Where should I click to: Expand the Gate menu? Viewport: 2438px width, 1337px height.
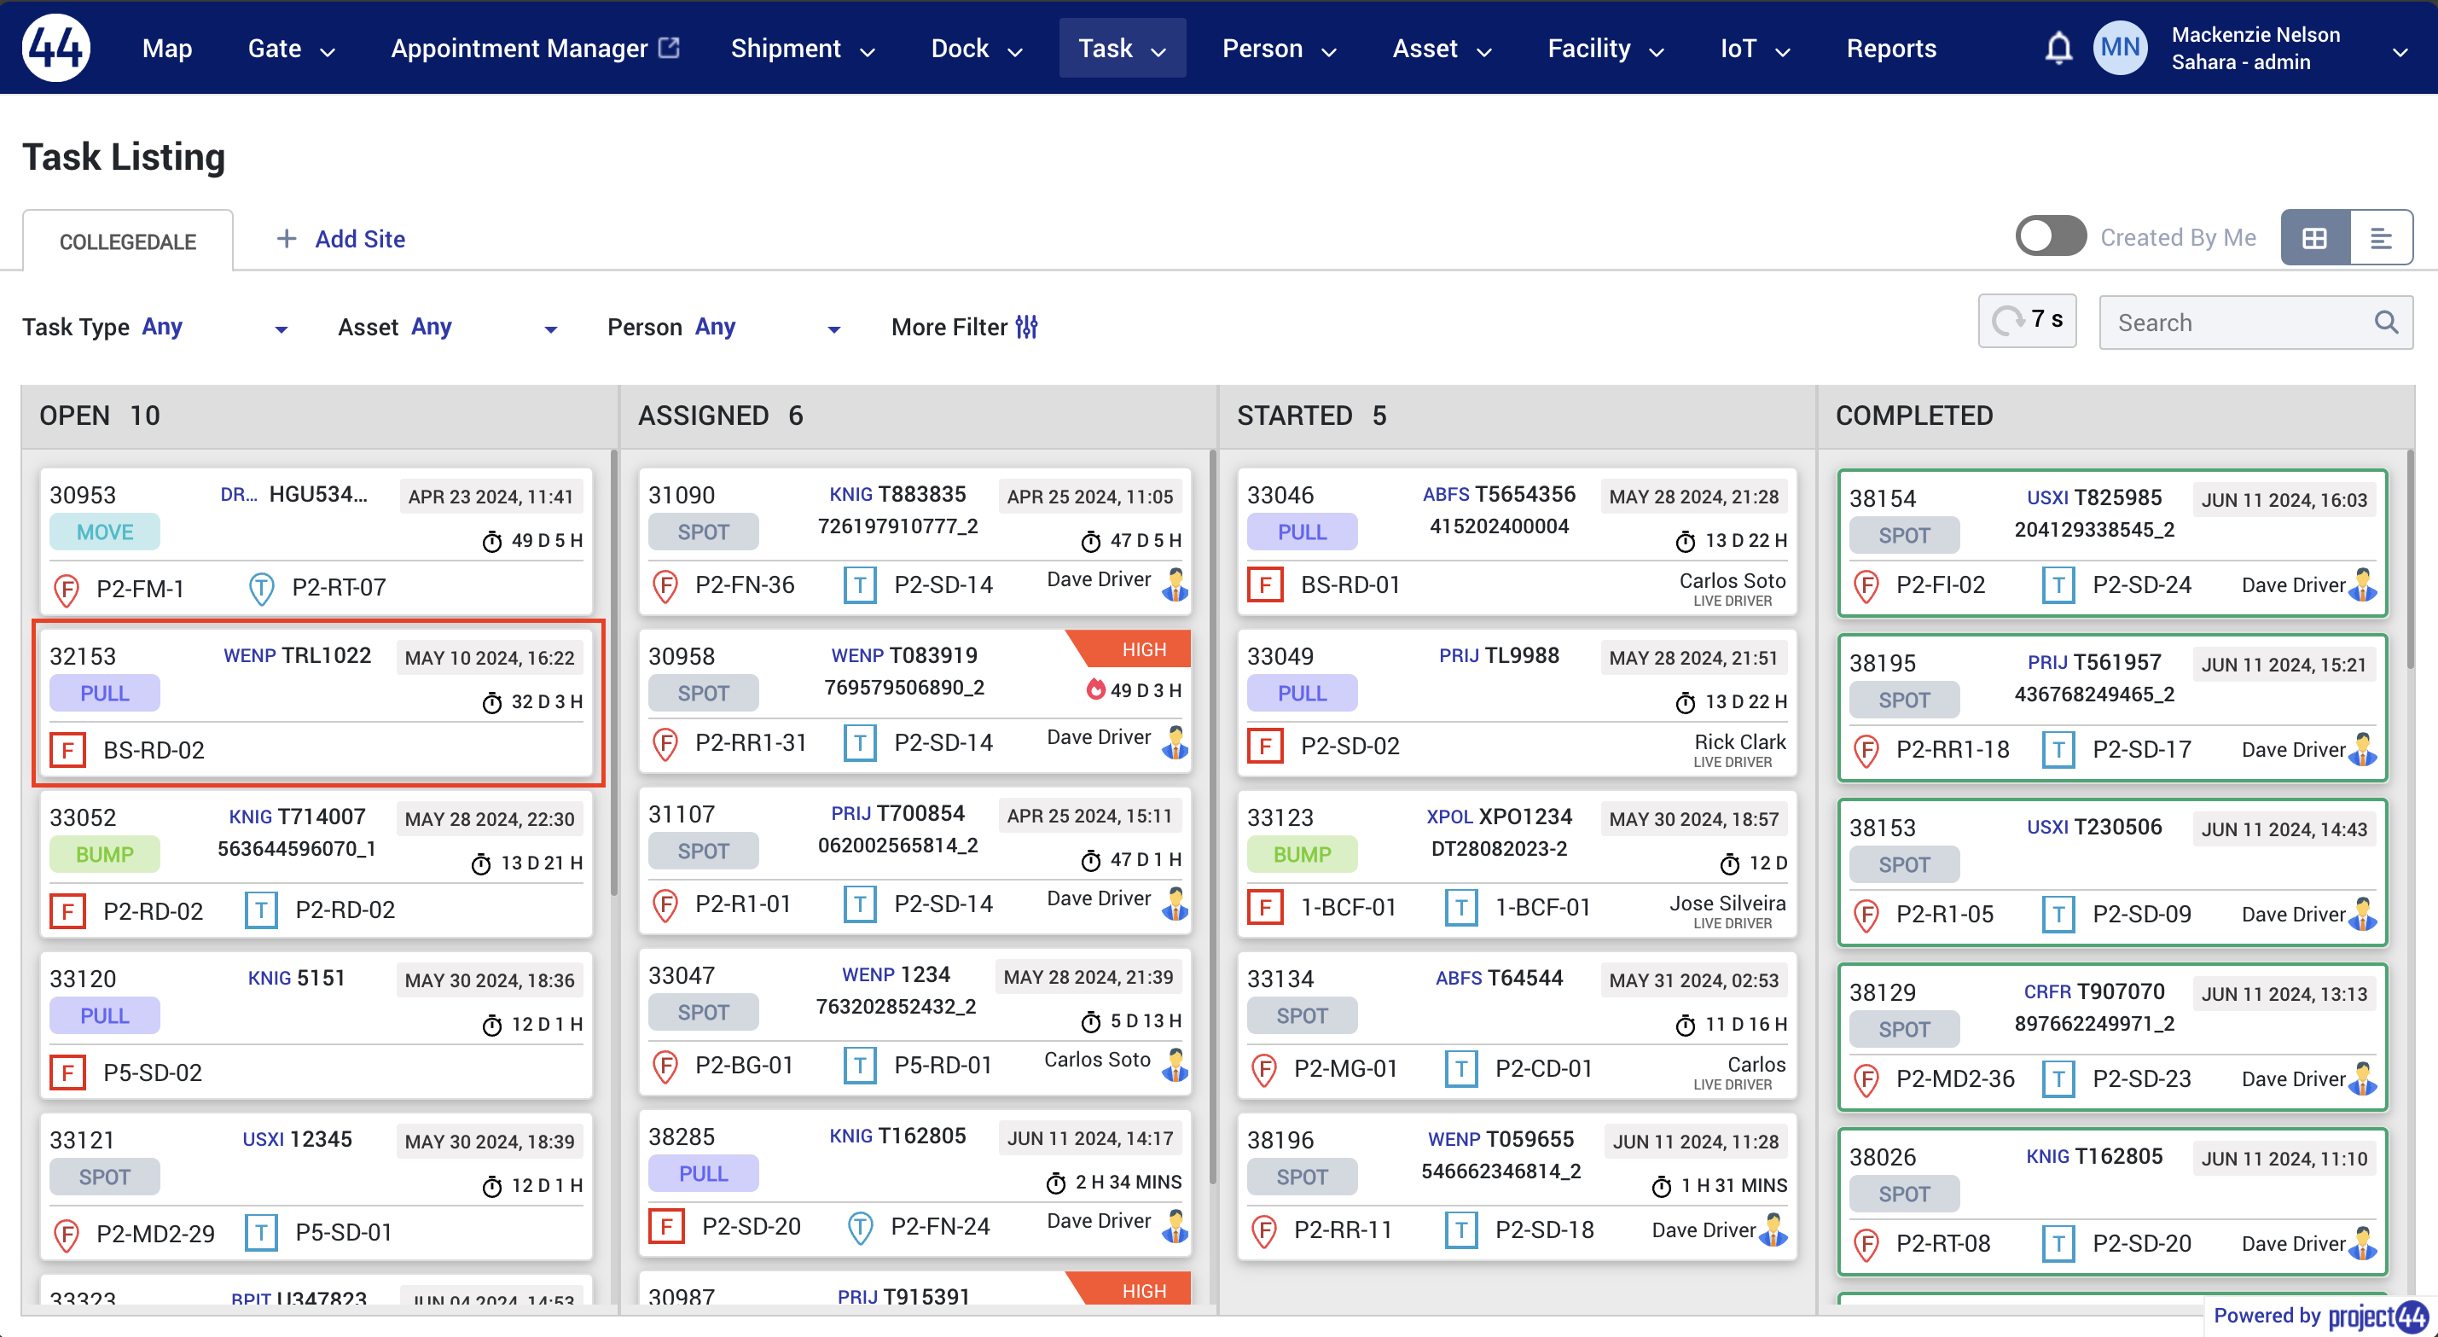[292, 49]
